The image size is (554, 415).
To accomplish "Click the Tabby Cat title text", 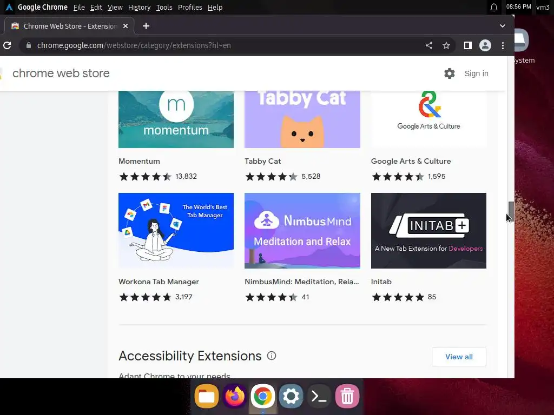I will pos(262,161).
